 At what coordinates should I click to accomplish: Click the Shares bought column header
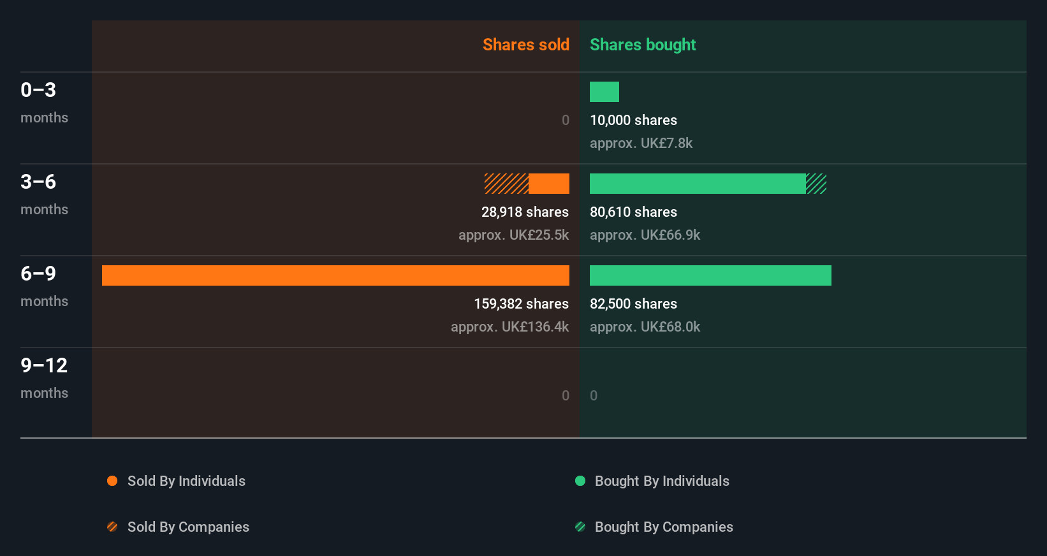pos(643,45)
